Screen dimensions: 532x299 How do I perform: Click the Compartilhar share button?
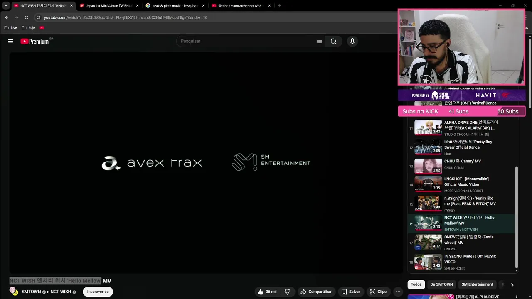[x=316, y=292]
